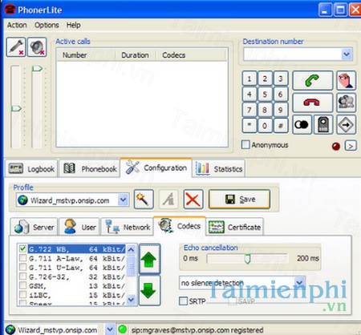The width and height of the screenshot is (361, 335).
Task: Click the echo cancellation slider thumb
Action: (248, 259)
